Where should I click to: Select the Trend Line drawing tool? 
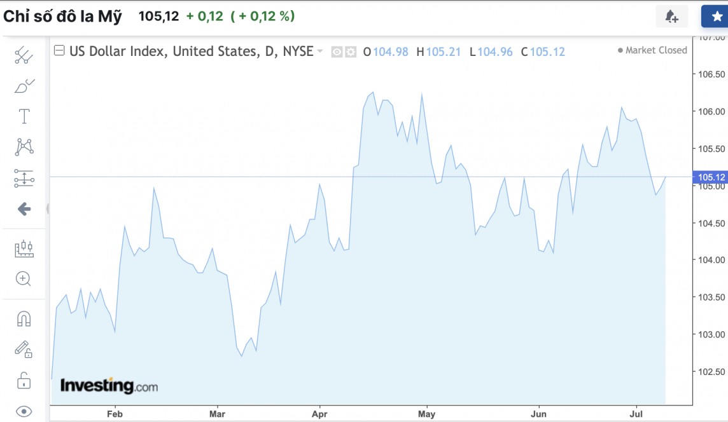click(24, 56)
